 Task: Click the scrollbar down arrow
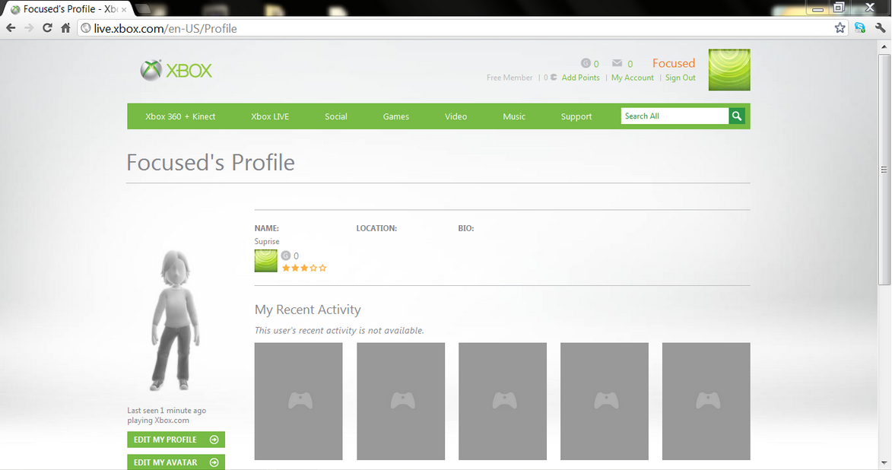click(884, 464)
